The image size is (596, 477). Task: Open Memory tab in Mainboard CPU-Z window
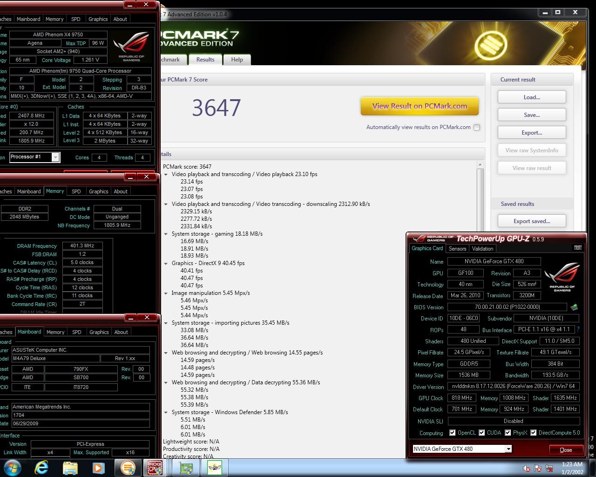click(x=55, y=332)
